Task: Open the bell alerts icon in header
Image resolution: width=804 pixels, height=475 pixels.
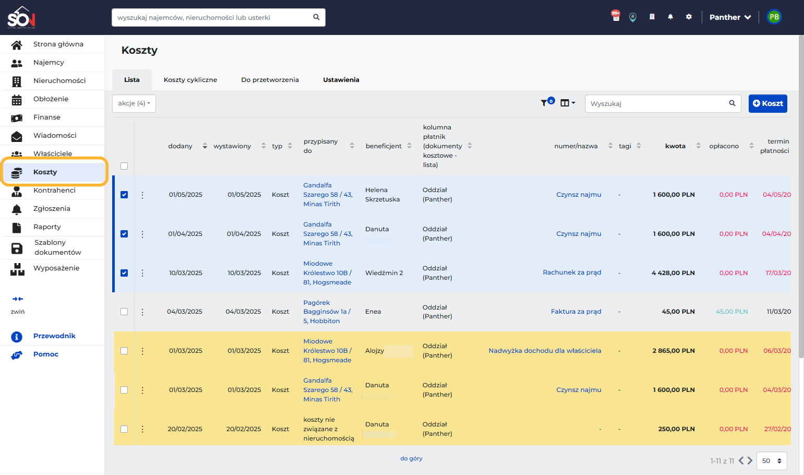Action: (x=670, y=17)
